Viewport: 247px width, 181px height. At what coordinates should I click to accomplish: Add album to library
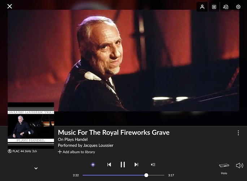coord(77,152)
